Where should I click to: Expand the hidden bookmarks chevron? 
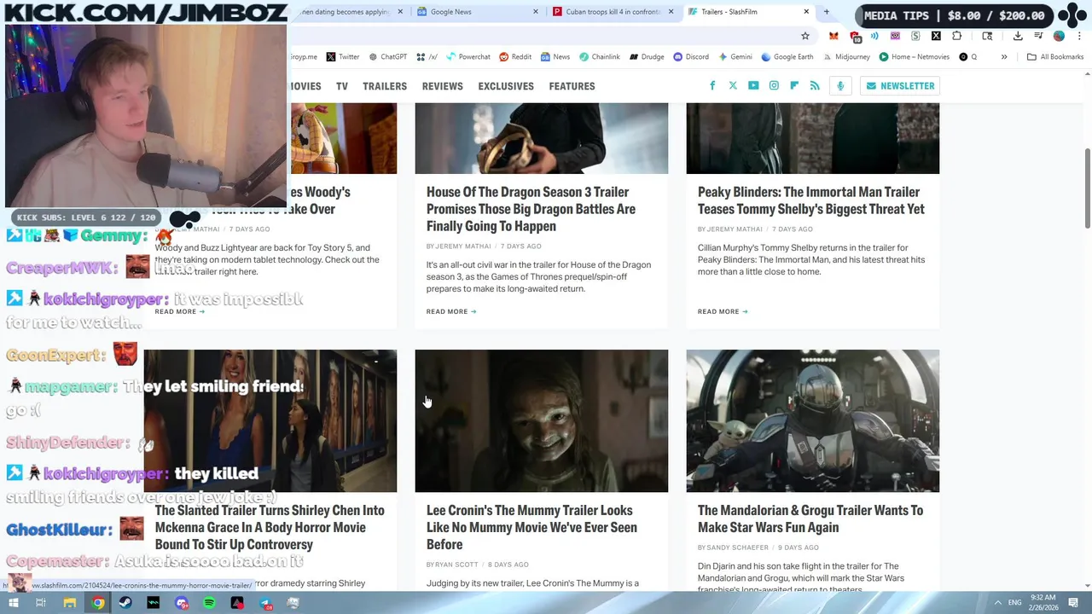(x=1004, y=57)
